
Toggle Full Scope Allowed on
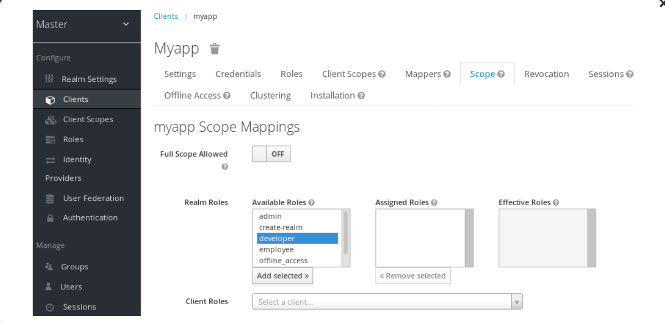coord(271,154)
